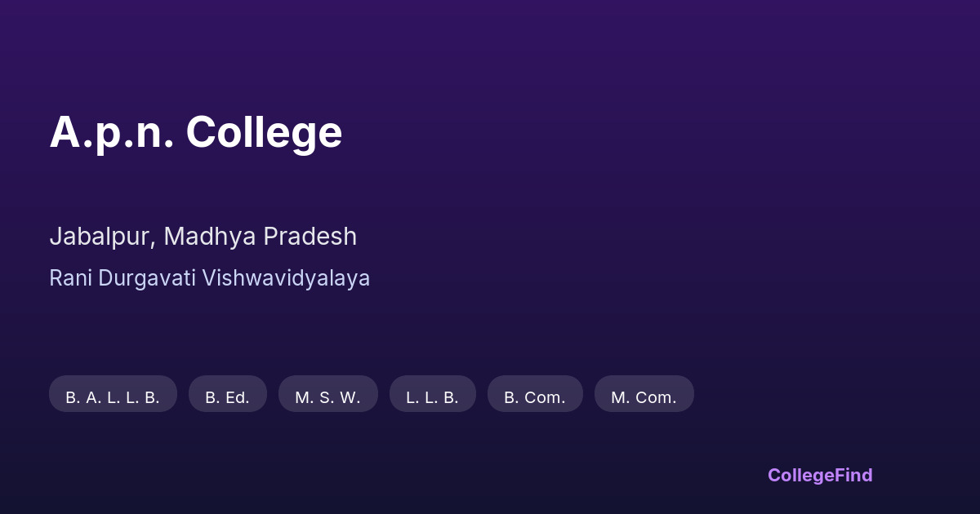Click the Rani Durgavati Vishwavidyalaya university link
Image resolution: width=980 pixels, height=514 pixels.
tap(209, 278)
